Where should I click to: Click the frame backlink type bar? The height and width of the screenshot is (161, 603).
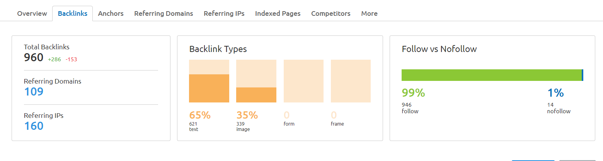[x=351, y=81]
